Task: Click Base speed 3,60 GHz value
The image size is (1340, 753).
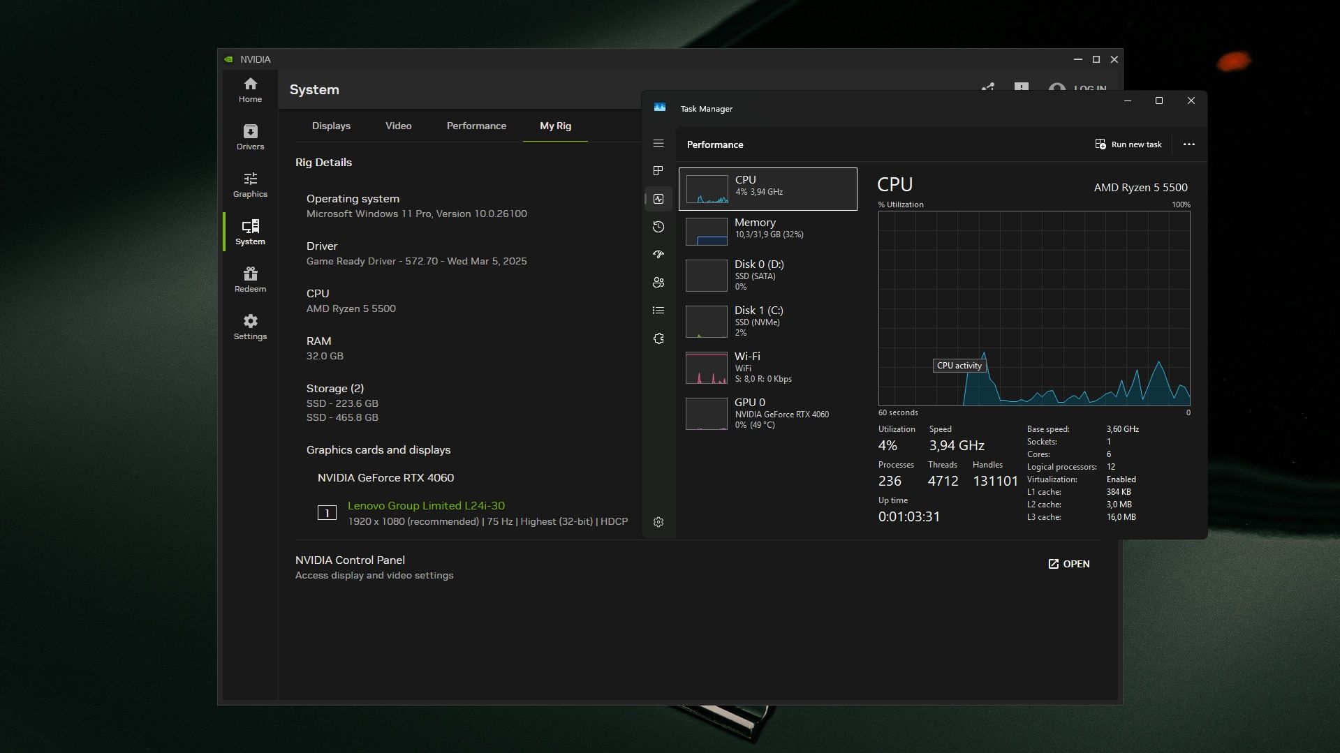Action: pos(1122,429)
